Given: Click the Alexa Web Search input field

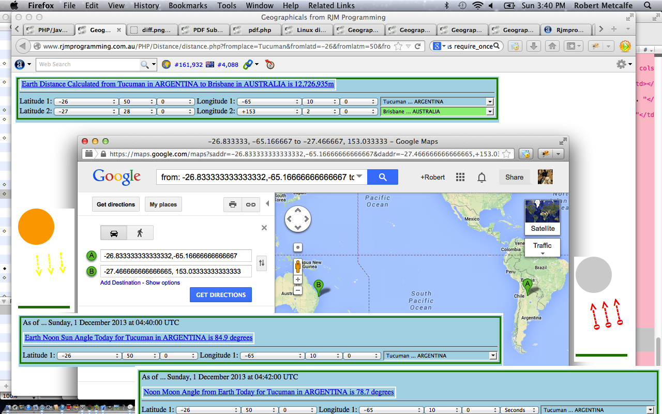Looking at the screenshot, I should click(88, 65).
